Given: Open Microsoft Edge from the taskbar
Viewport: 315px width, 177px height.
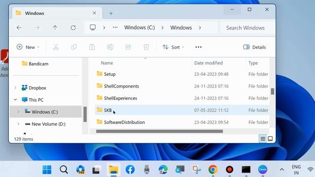Looking at the screenshot, I should point(163,170).
